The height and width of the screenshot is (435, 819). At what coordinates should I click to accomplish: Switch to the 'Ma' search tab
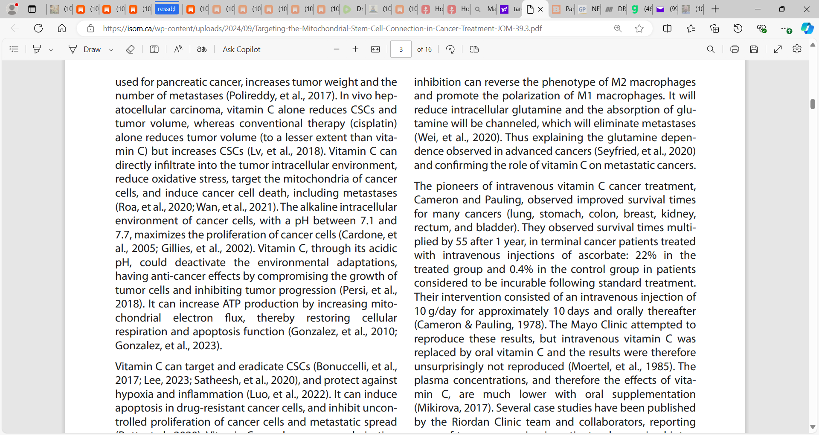tap(484, 9)
